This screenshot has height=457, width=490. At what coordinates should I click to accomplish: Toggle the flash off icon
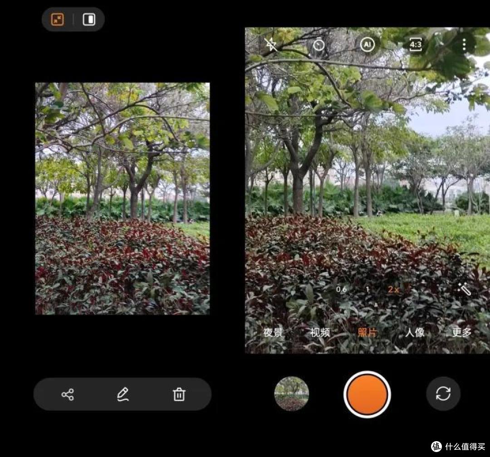[x=271, y=45]
